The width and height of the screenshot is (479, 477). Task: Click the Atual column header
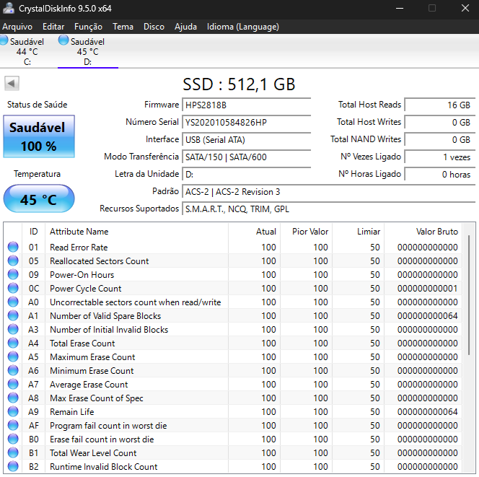click(x=254, y=232)
